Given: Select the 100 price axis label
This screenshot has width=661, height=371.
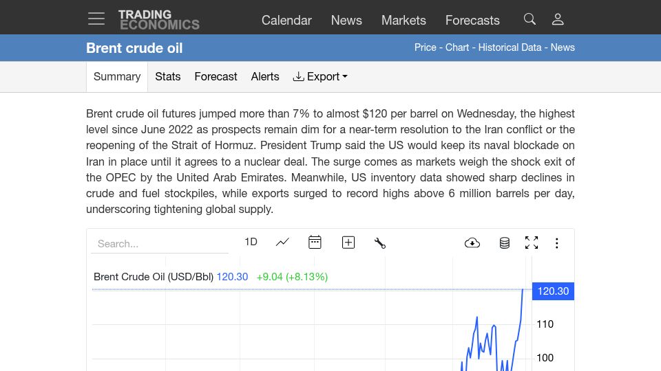Looking at the screenshot, I should pyautogui.click(x=545, y=358).
